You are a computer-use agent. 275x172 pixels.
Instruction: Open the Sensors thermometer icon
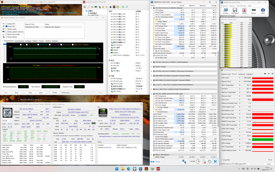pos(244,10)
